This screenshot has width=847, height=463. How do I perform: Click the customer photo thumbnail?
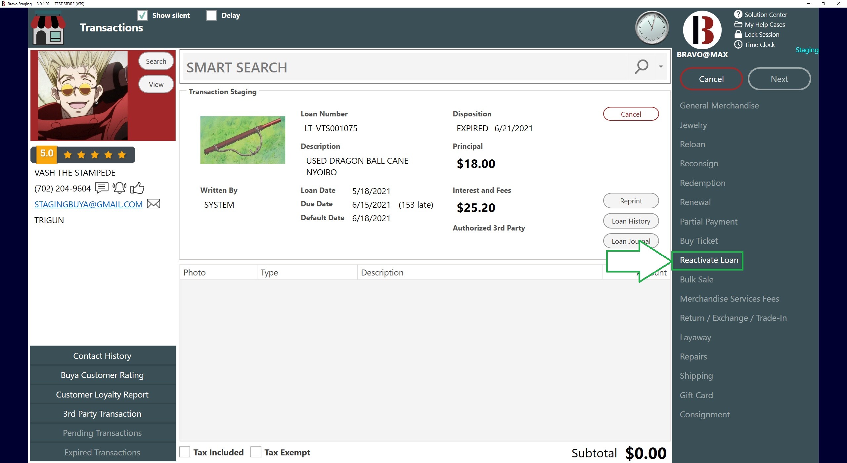(x=83, y=95)
